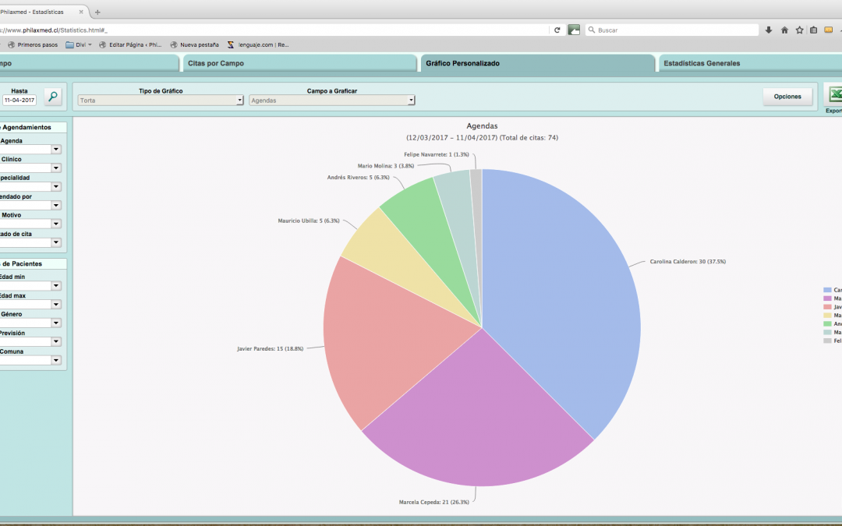Click the orange toolbar extension icon
Image resolution: width=842 pixels, height=526 pixels.
pyautogui.click(x=829, y=30)
